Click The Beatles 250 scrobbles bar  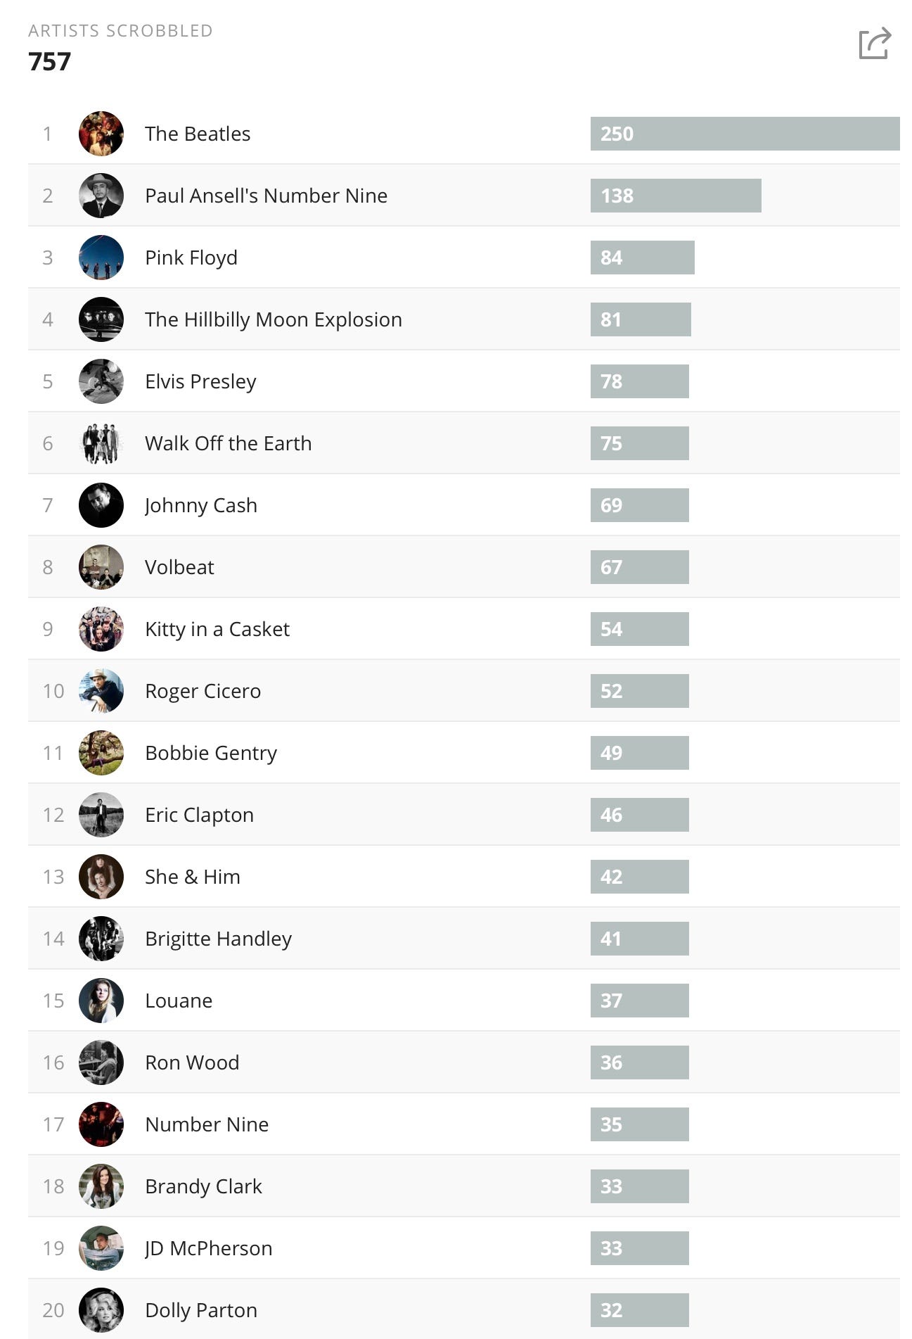745,134
